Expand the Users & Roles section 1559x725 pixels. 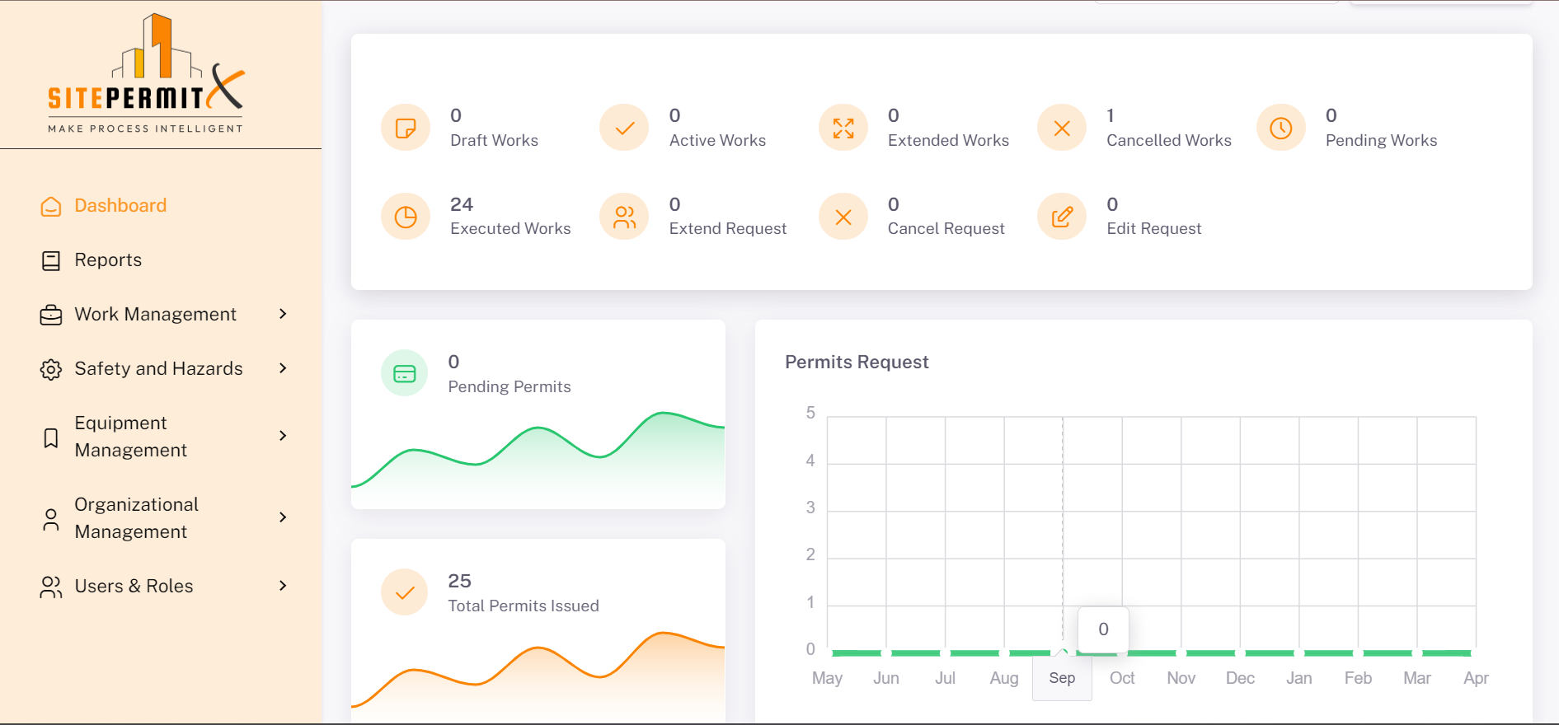click(x=283, y=586)
